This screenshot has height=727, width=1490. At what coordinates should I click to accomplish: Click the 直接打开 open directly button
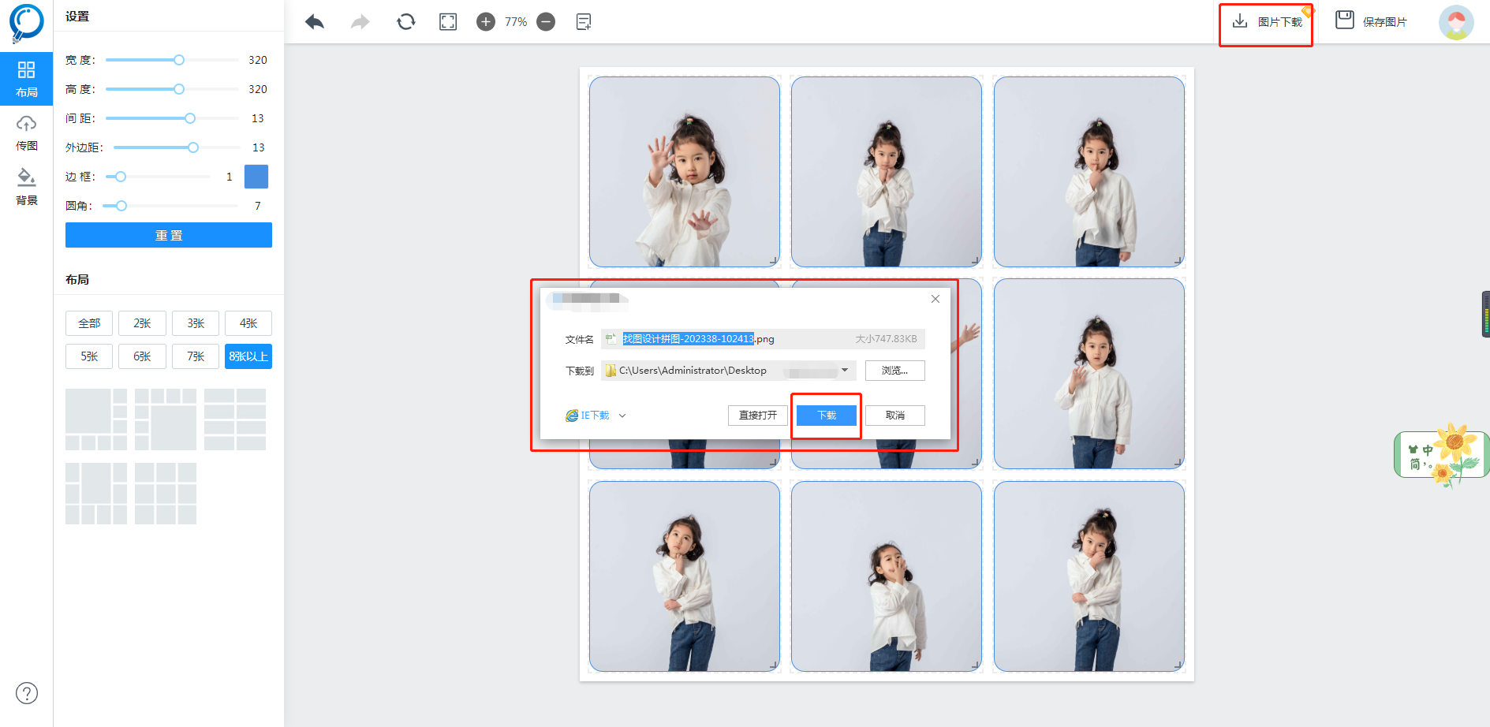758,416
